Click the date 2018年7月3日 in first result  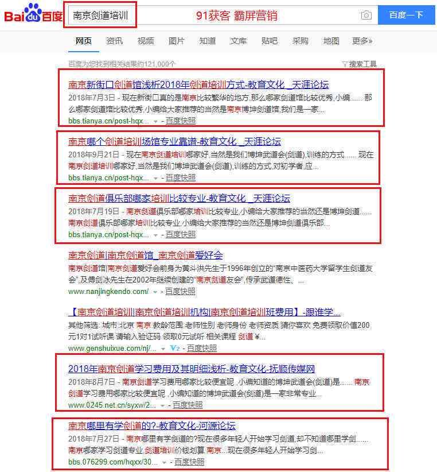[x=92, y=98]
